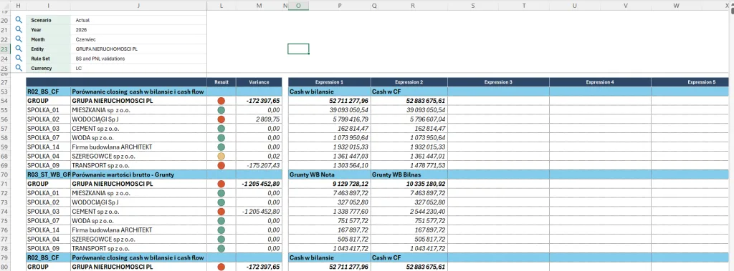Click the magnifier icon beside Currency
Screen dimensions: 734x271
(18, 68)
